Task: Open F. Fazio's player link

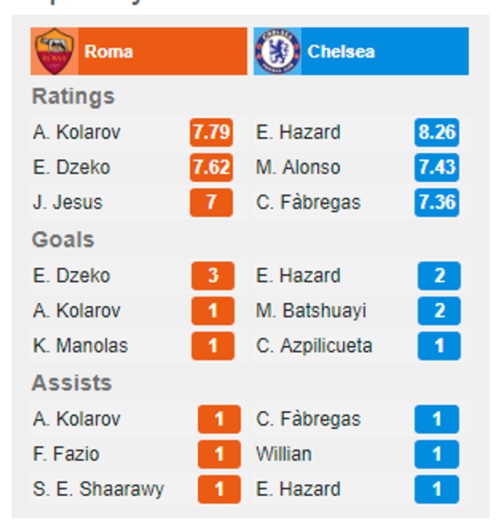Action: click(x=67, y=454)
